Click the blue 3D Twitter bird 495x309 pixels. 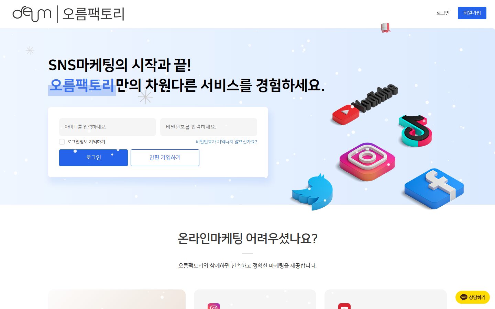[x=312, y=193]
